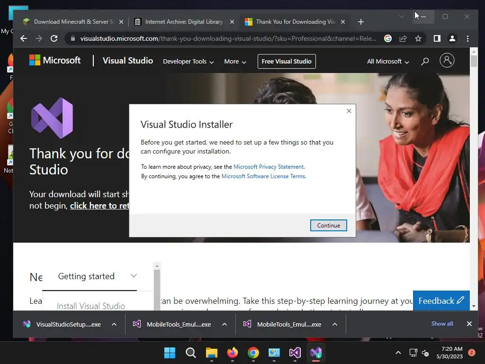Screen dimensions: 485x364
Task: Click the 'click here to retry' link
Action: click(99, 206)
